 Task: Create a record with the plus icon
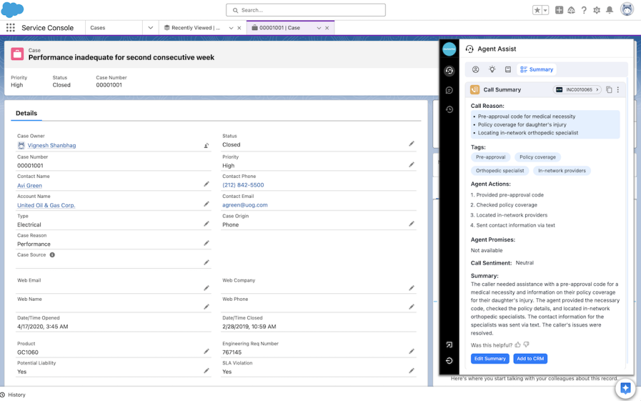559,10
